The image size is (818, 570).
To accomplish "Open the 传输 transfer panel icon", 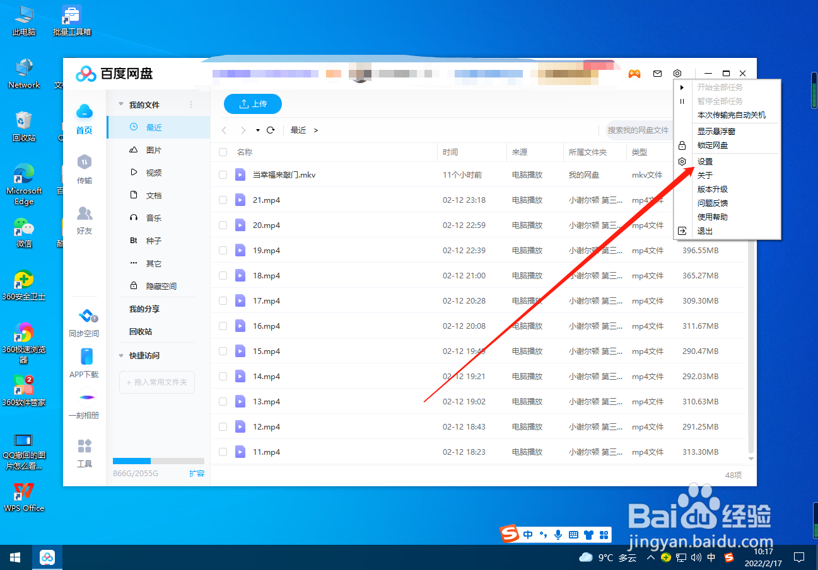I will [84, 169].
